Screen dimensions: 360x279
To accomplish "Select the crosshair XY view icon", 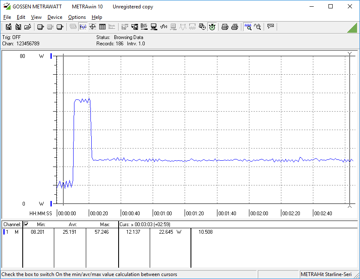I will pyautogui.click(x=93, y=27).
